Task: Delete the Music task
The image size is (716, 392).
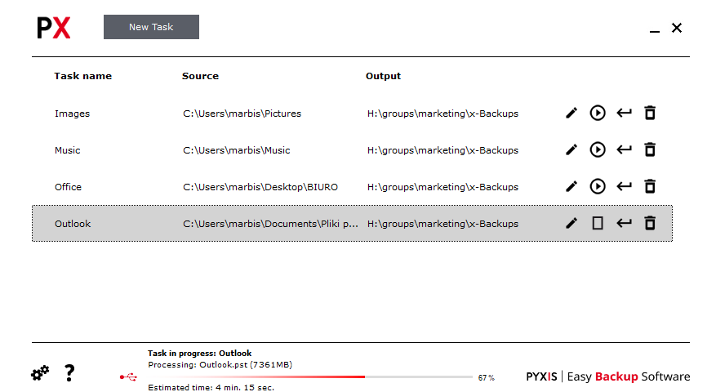Action: [650, 149]
